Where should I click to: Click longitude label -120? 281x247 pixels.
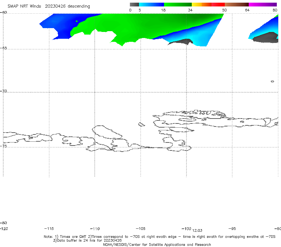point(4,228)
